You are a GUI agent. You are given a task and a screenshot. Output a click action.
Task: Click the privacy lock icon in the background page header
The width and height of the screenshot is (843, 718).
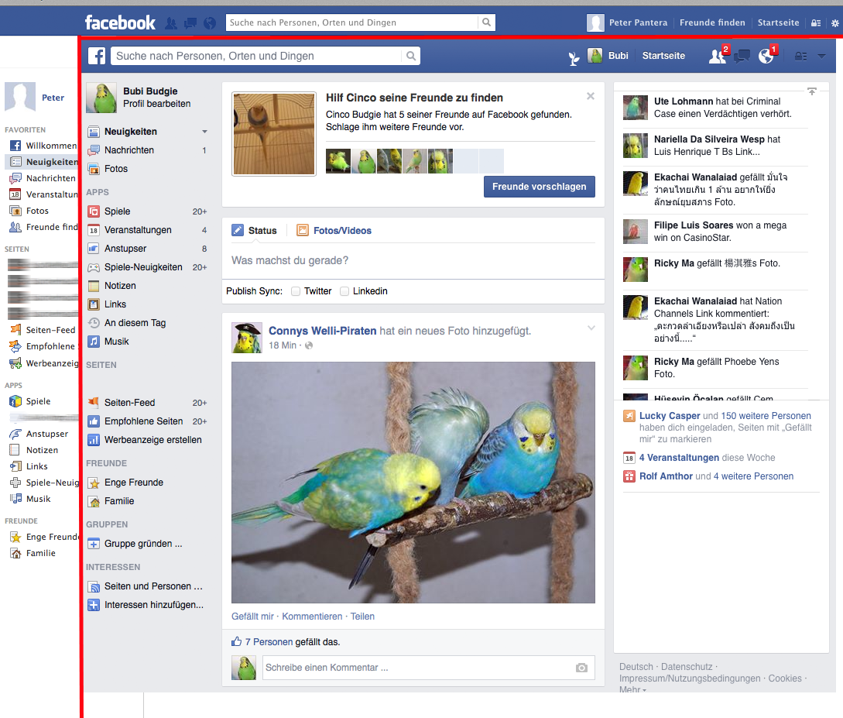pos(816,23)
